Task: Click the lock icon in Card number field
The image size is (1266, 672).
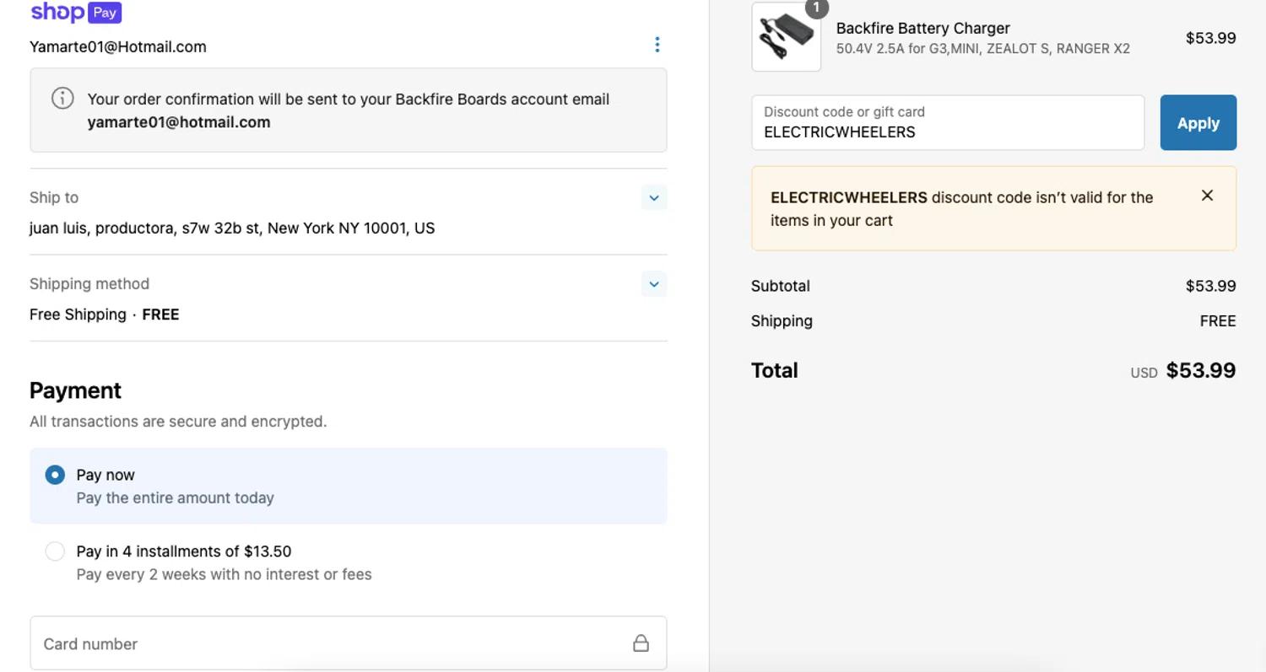Action: [x=641, y=643]
